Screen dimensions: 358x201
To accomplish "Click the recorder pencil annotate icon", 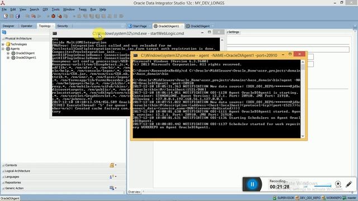I will click(349, 184).
